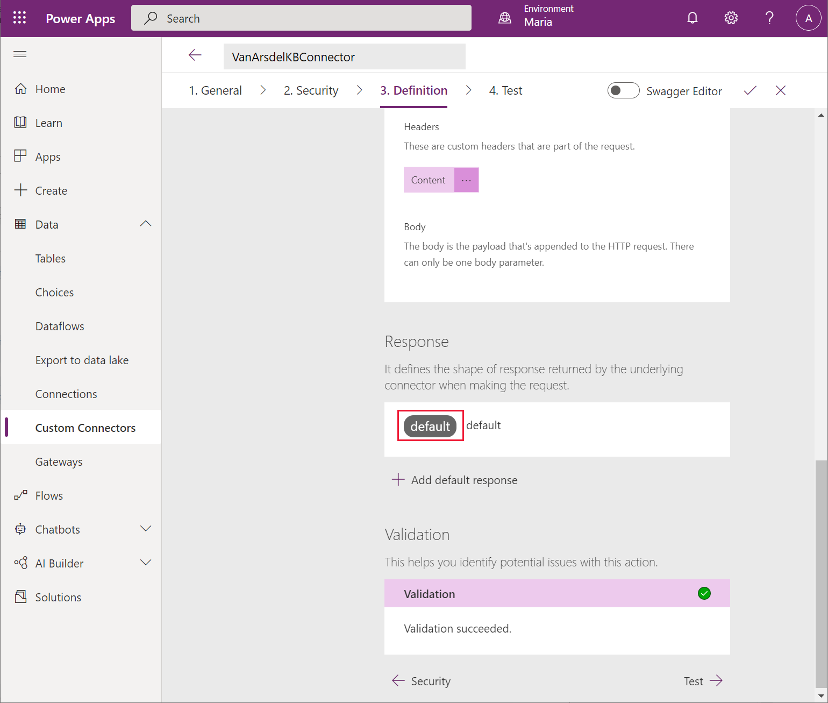Viewport: 828px width, 703px height.
Task: Expand the AI Builder section chevron
Action: pyautogui.click(x=146, y=563)
